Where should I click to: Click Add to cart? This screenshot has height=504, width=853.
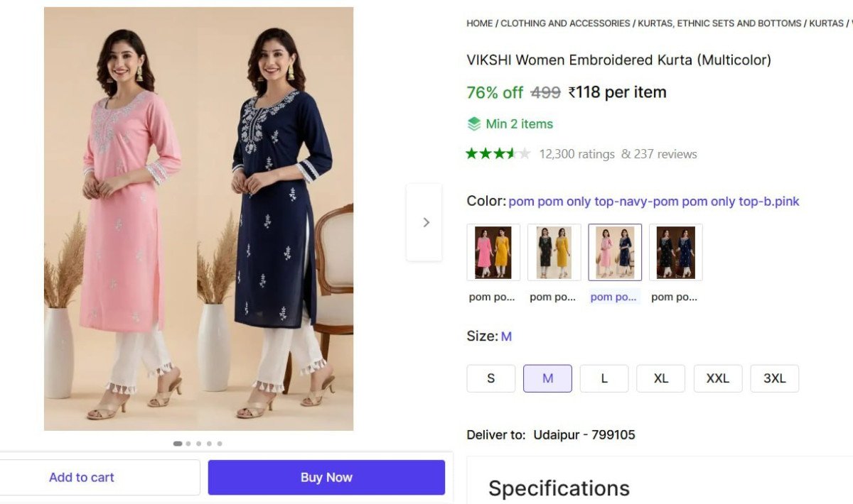[x=82, y=478]
